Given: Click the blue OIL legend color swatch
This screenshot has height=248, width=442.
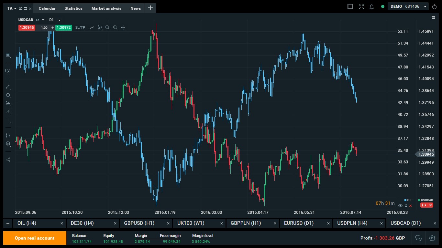Looking at the screenshot, I should pos(406,200).
